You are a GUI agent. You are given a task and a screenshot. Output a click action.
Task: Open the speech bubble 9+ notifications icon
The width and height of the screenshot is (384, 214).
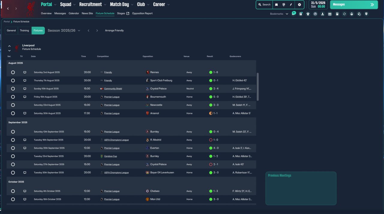click(294, 13)
